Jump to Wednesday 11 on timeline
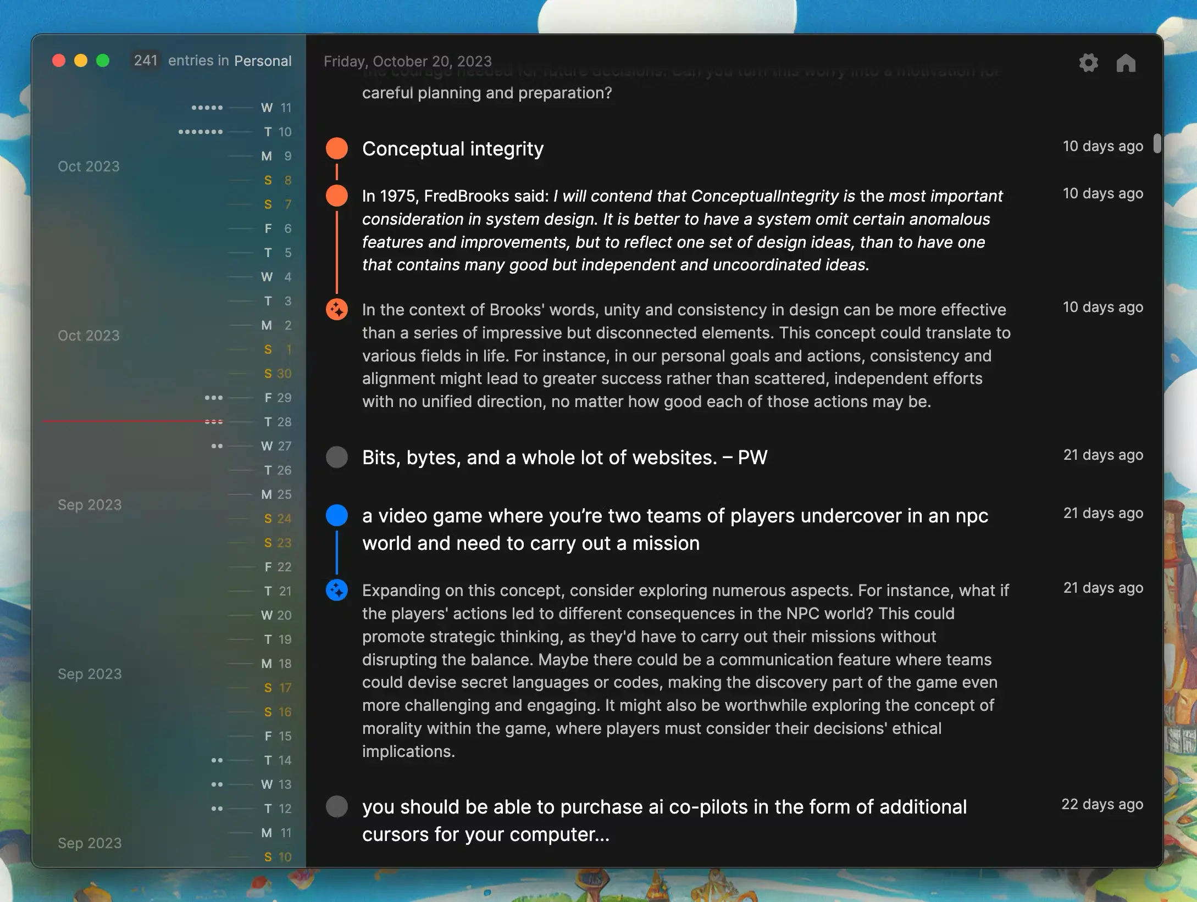This screenshot has height=902, width=1197. pyautogui.click(x=276, y=108)
